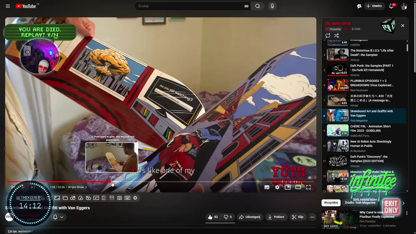Click the Pobierz download button
The image size is (416, 234).
point(276,217)
